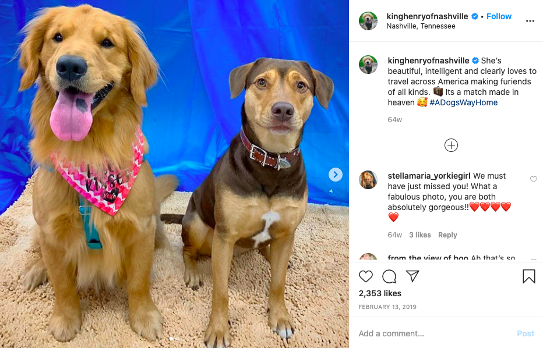Click the Post comment button
Screen dimensions: 543x348
coord(526,333)
